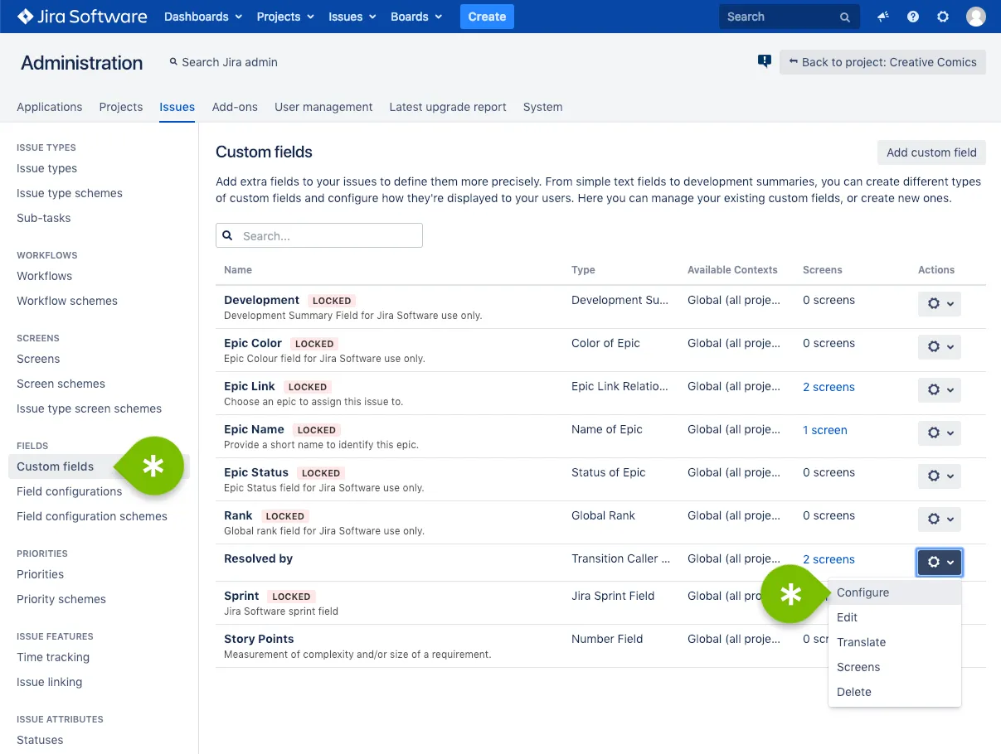The height and width of the screenshot is (754, 1001).
Task: Open Epic Link's 2 screens link
Action: pos(828,387)
